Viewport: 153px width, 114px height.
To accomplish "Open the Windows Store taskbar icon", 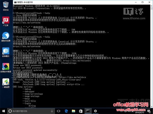I will pyautogui.click(x=81, y=111).
